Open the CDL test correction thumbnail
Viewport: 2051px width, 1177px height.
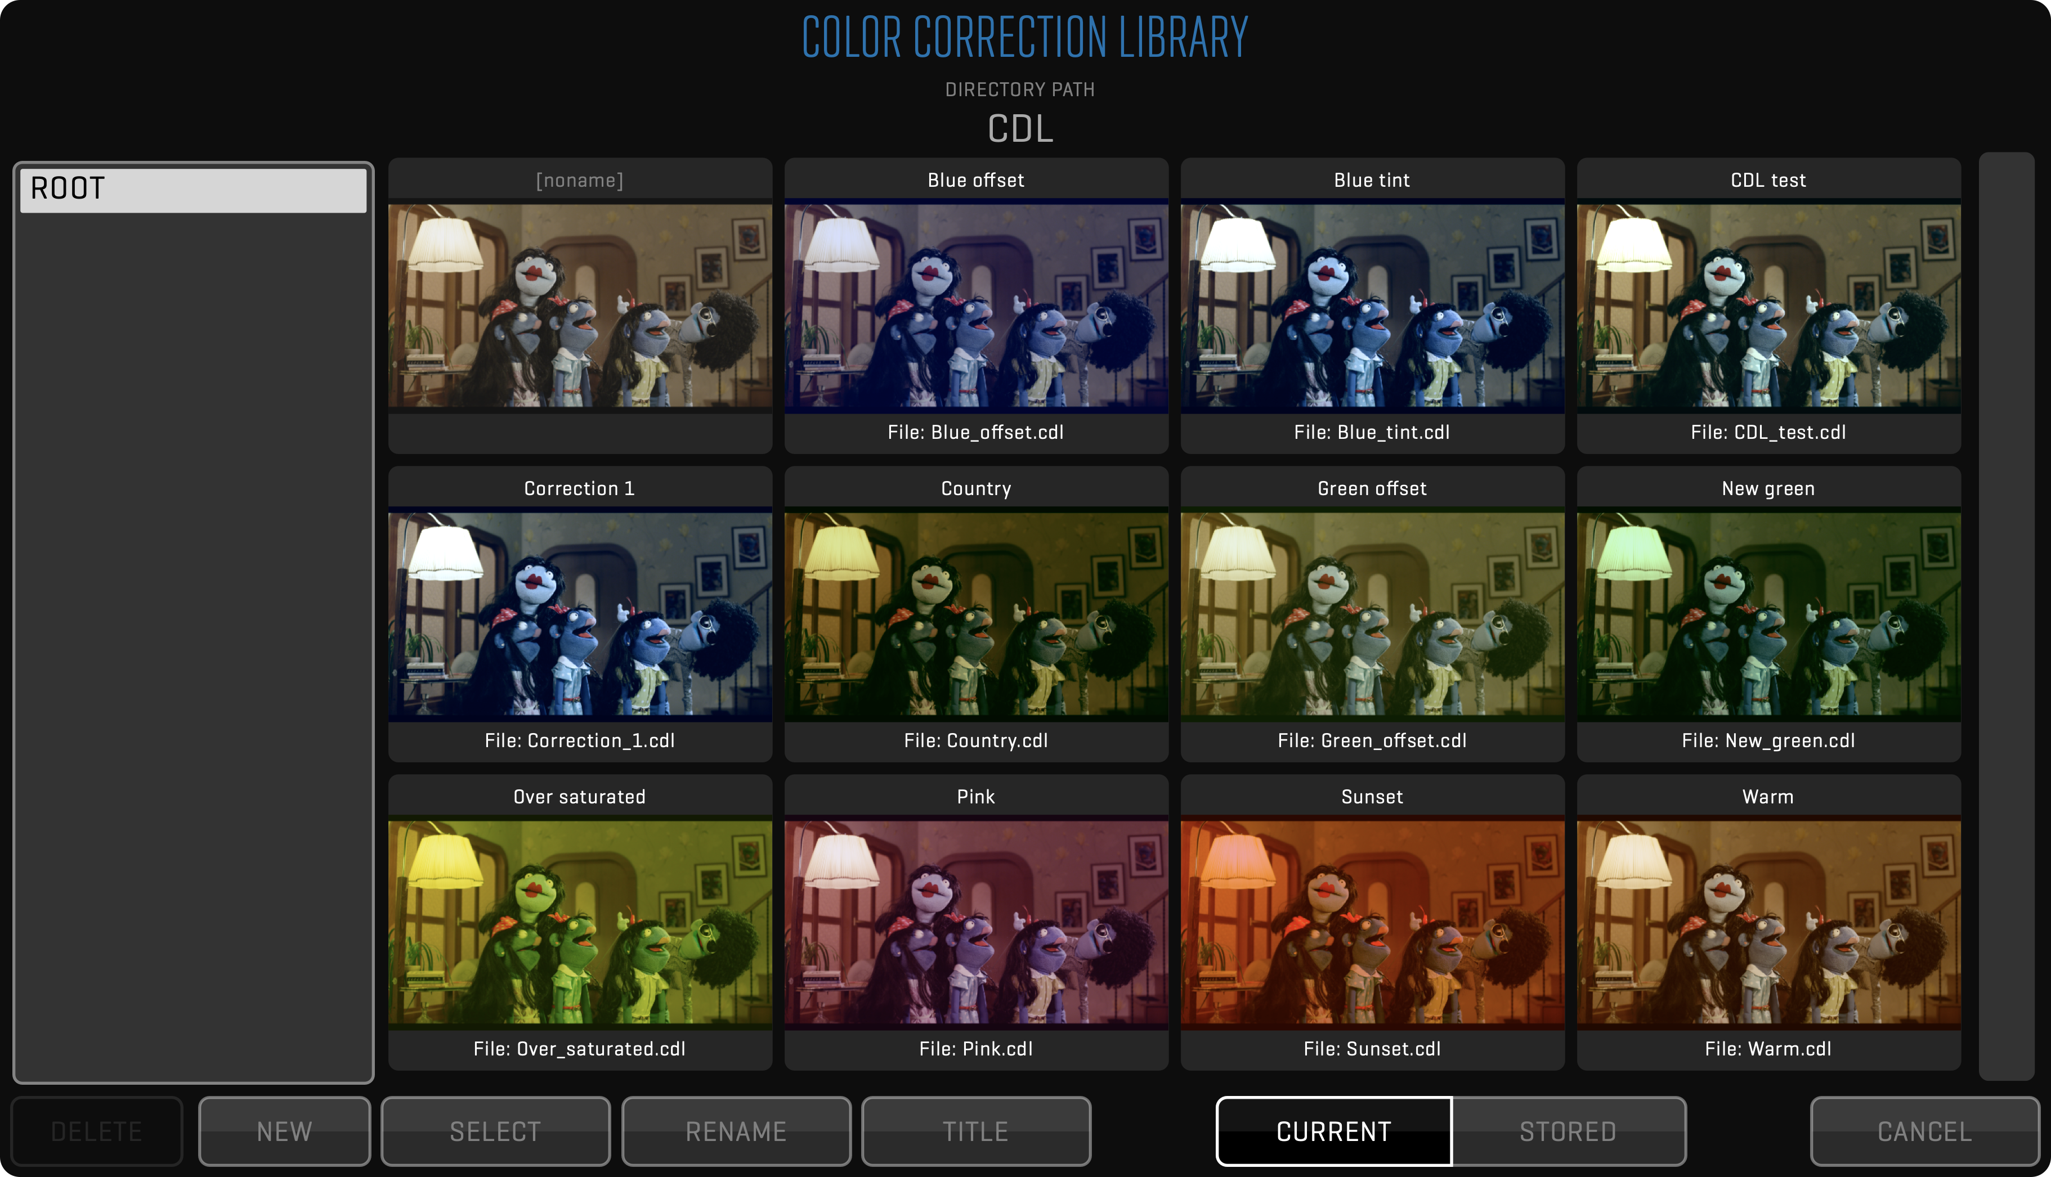1768,306
